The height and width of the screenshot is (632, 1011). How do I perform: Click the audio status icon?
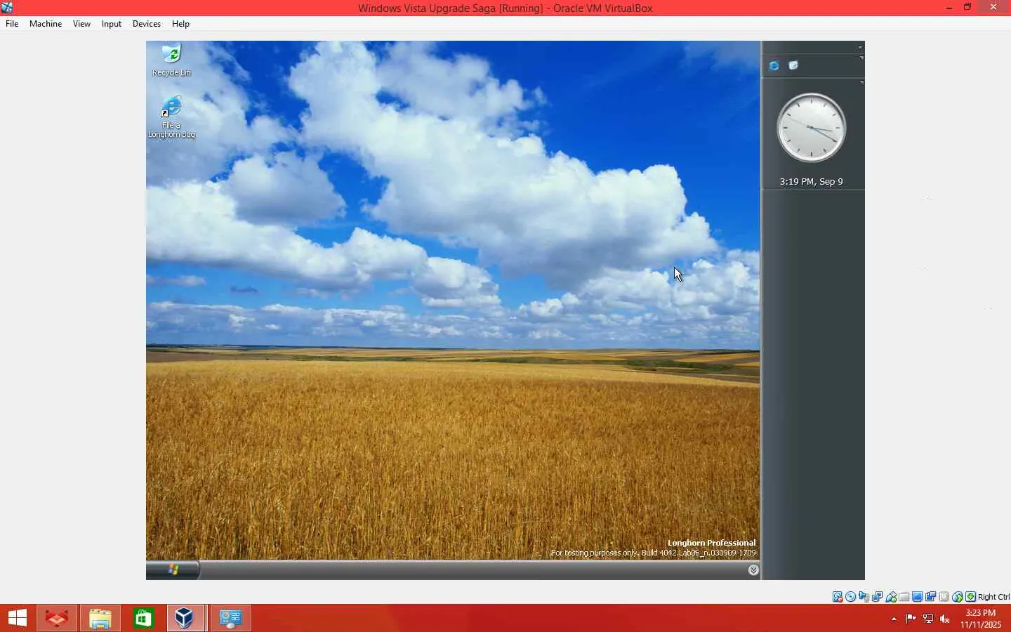[x=864, y=597]
